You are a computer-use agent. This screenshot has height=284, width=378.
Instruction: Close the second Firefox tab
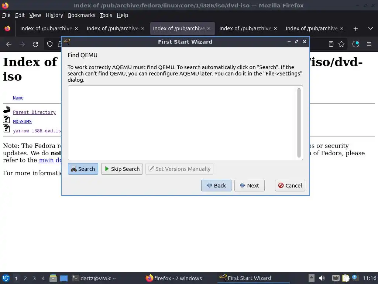point(143,28)
